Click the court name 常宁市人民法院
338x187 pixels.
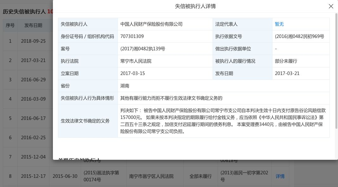point(136,61)
